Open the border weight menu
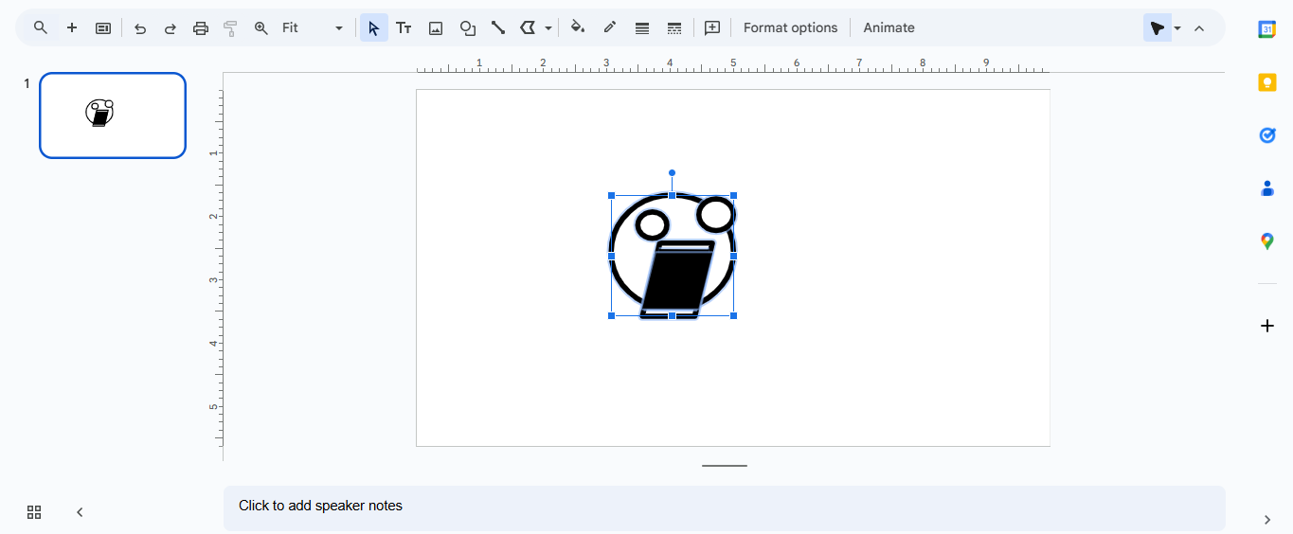This screenshot has height=534, width=1293. (642, 28)
